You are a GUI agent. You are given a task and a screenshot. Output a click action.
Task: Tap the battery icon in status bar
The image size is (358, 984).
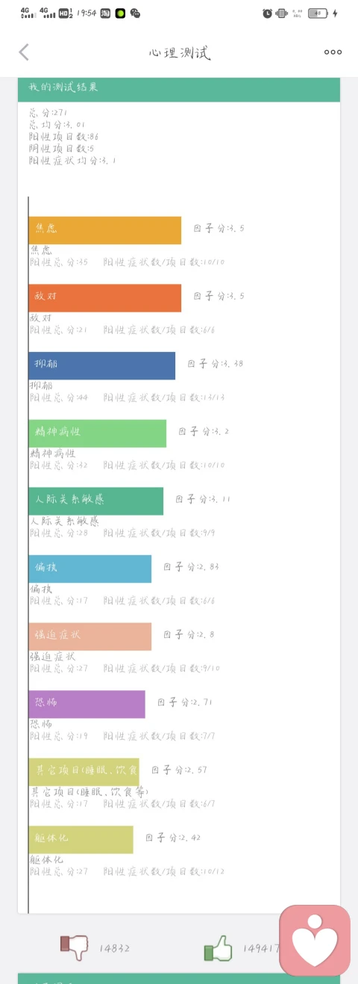click(318, 13)
